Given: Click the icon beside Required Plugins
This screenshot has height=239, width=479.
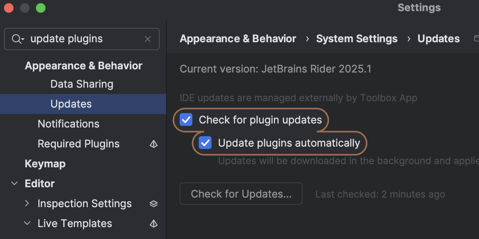Looking at the screenshot, I should click(154, 144).
